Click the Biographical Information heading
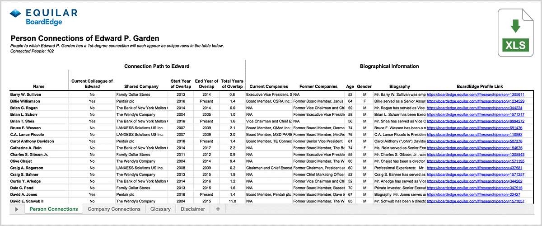Image resolution: width=542 pixels, height=226 pixels. tap(389, 66)
